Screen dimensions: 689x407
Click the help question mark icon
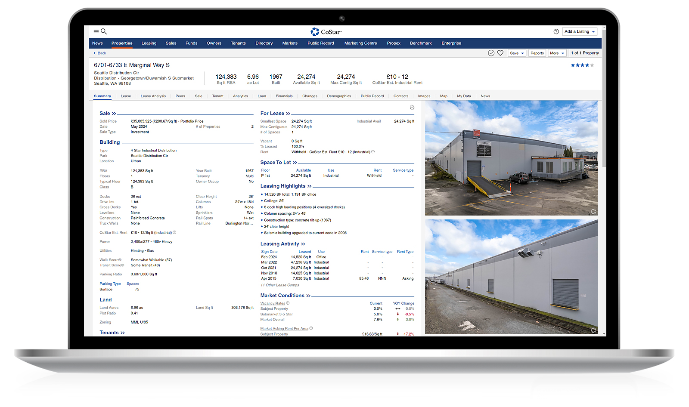pyautogui.click(x=556, y=31)
